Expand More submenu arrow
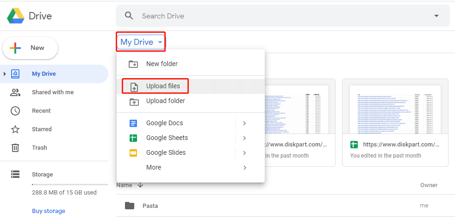 point(245,168)
